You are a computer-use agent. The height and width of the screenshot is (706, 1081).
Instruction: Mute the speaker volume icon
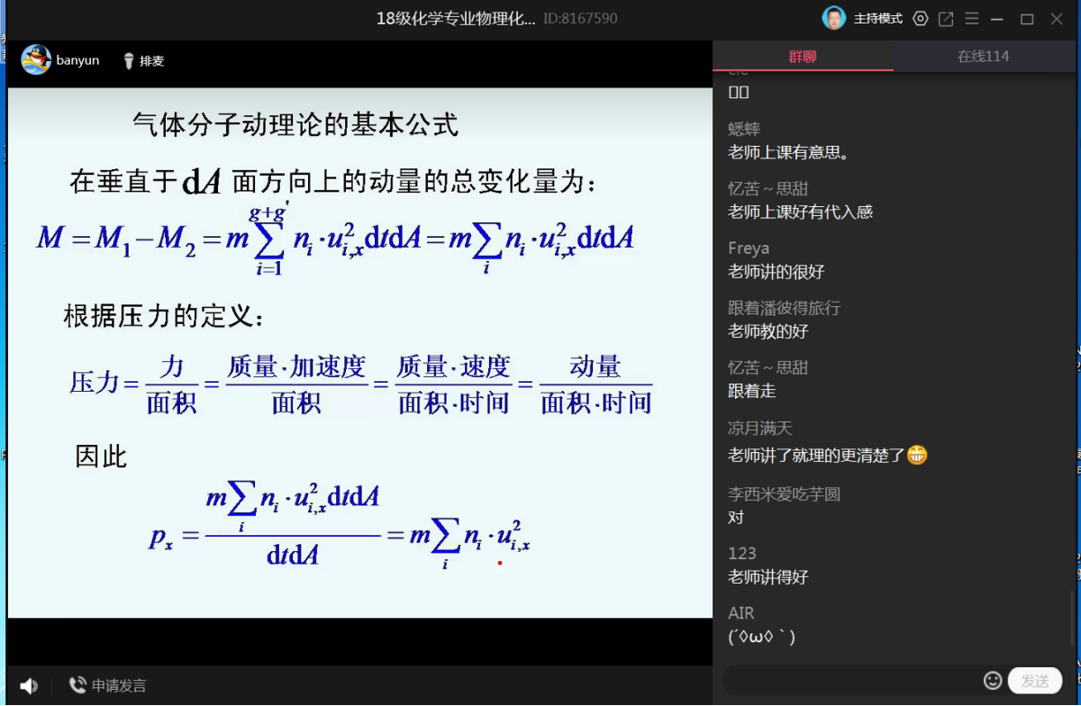28,684
